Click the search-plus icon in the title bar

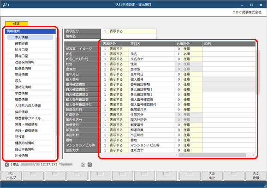coord(6,5)
